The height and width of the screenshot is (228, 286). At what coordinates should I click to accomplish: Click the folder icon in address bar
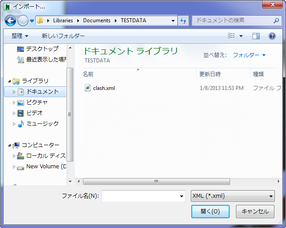(x=40, y=20)
